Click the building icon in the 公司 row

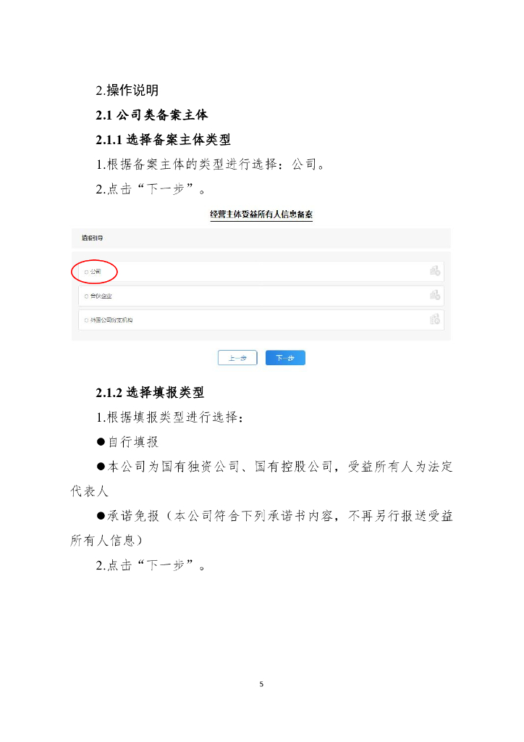[x=435, y=271]
